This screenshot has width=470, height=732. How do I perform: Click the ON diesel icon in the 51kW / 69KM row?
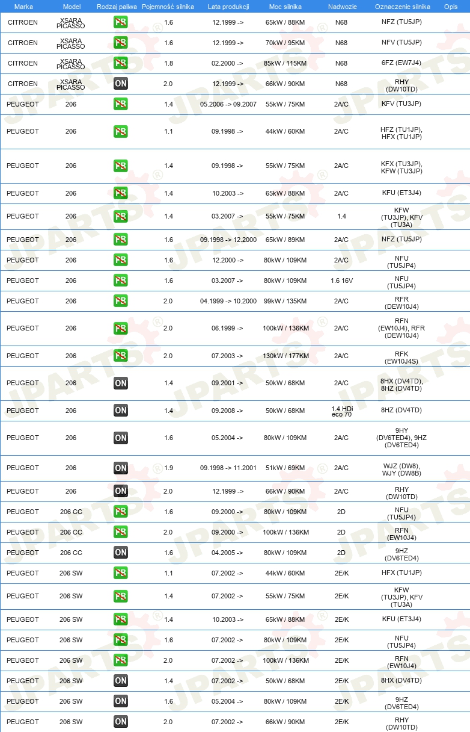[x=121, y=468]
